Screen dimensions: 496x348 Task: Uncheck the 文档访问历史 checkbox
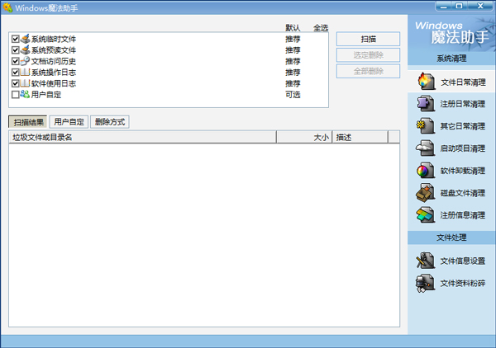click(x=15, y=61)
